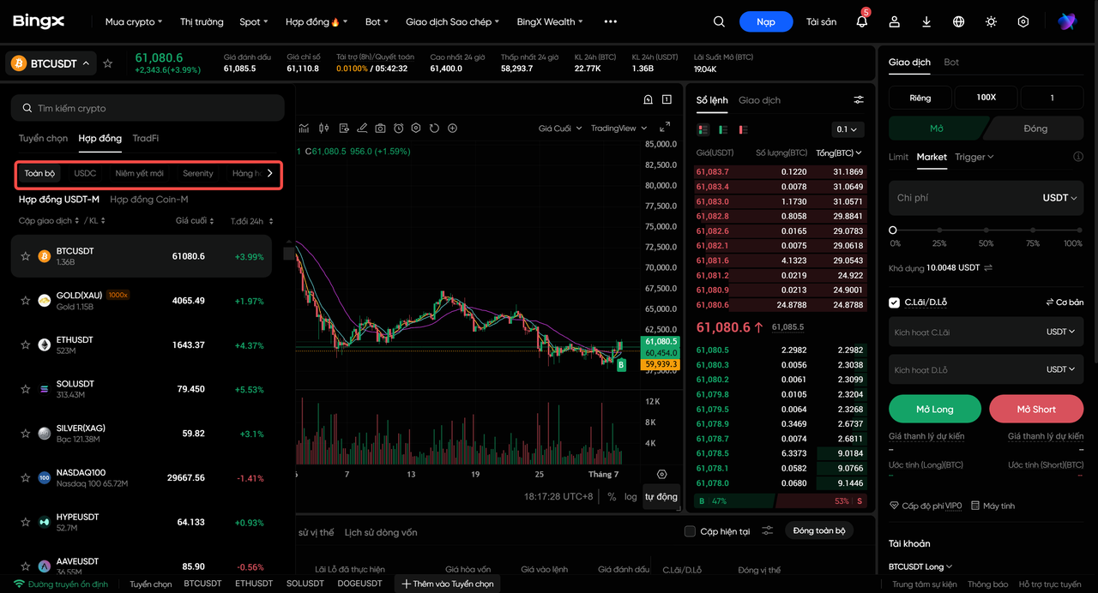The height and width of the screenshot is (593, 1098).
Task: Open the Giao dịch tab in order book
Action: point(759,100)
